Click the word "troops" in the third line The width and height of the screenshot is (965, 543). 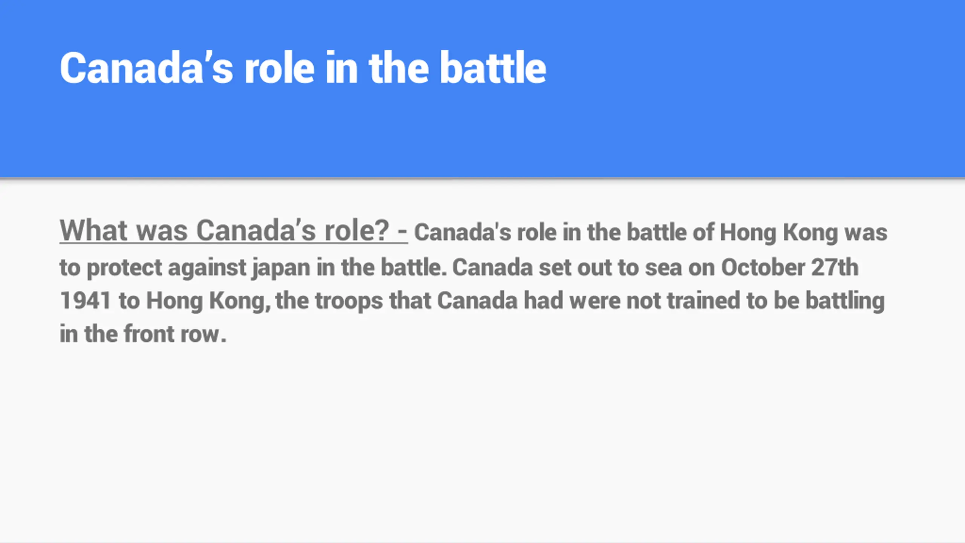(349, 302)
